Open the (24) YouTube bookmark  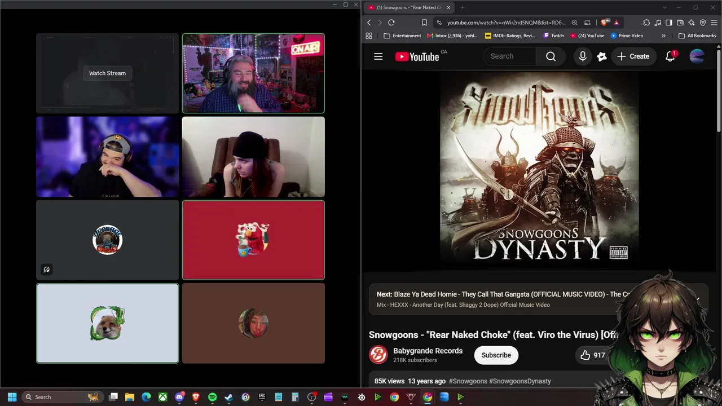[x=587, y=36]
